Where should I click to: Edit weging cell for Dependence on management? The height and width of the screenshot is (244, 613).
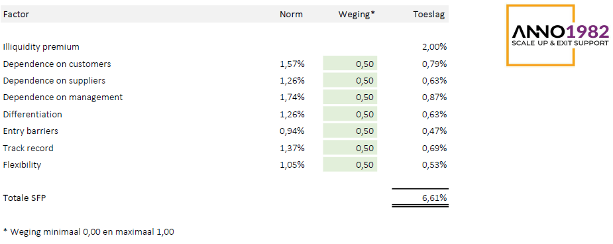coord(350,97)
